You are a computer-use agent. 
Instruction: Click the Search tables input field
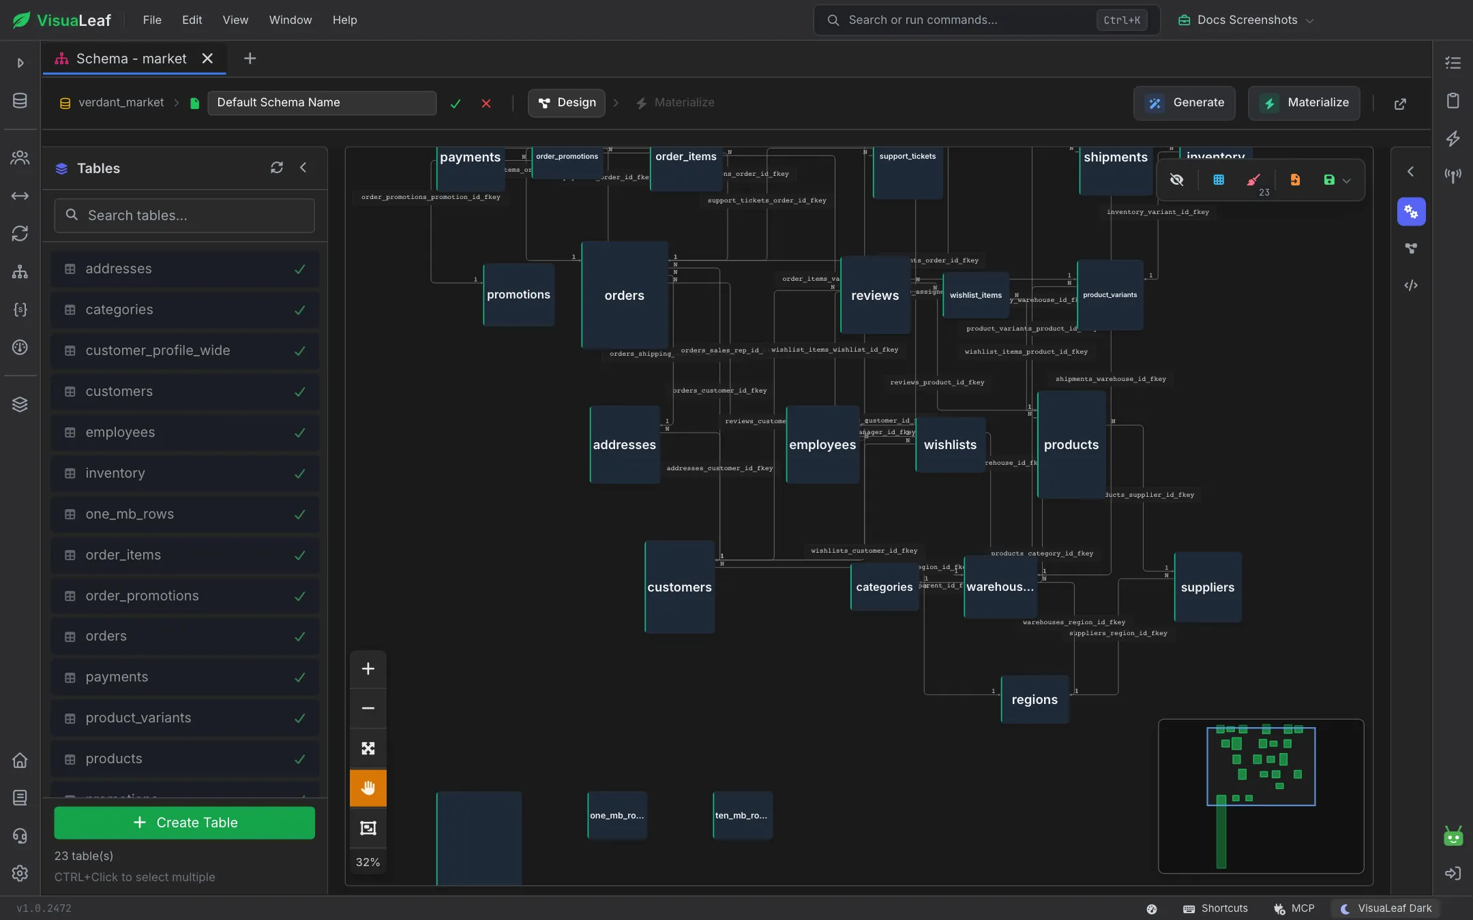click(184, 215)
